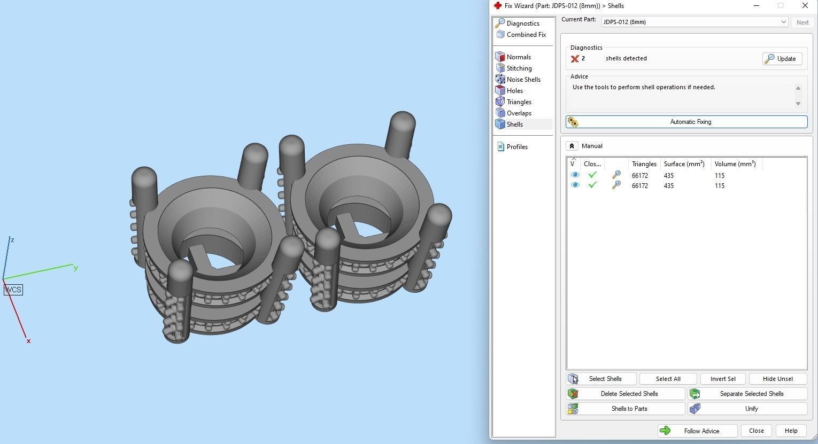This screenshot has width=818, height=444.
Task: Click the Select Shells button
Action: pyautogui.click(x=601, y=379)
